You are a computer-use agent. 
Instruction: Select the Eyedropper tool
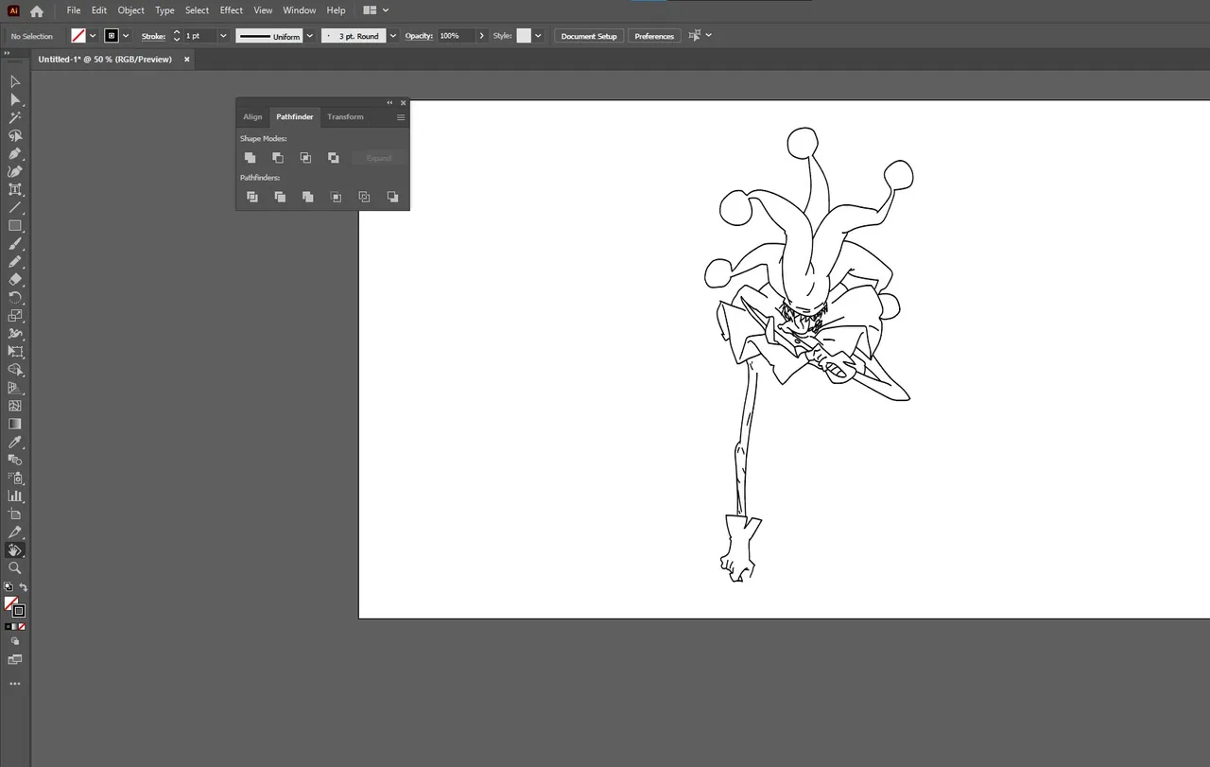15,442
